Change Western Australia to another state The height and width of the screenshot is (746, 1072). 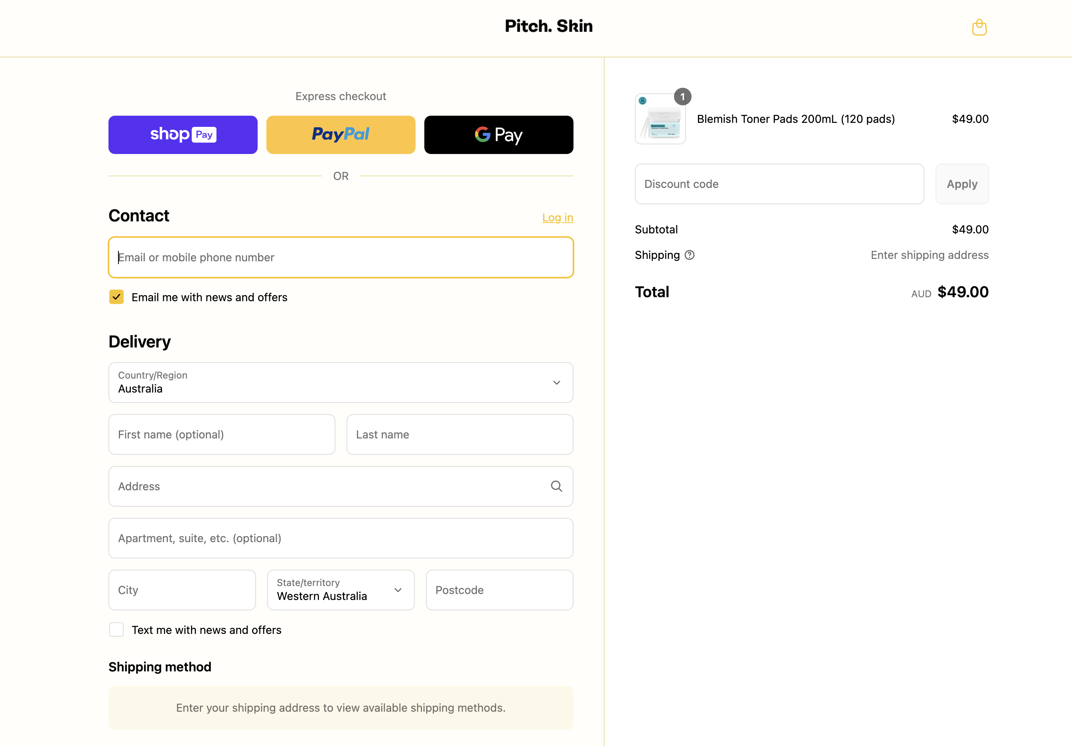click(340, 590)
